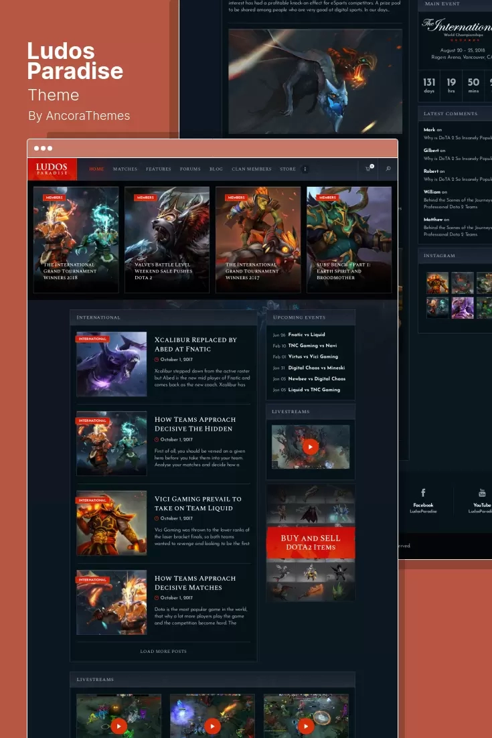Open How Teams Approach Decisive The Hidden
492x738 pixels.
(x=195, y=424)
